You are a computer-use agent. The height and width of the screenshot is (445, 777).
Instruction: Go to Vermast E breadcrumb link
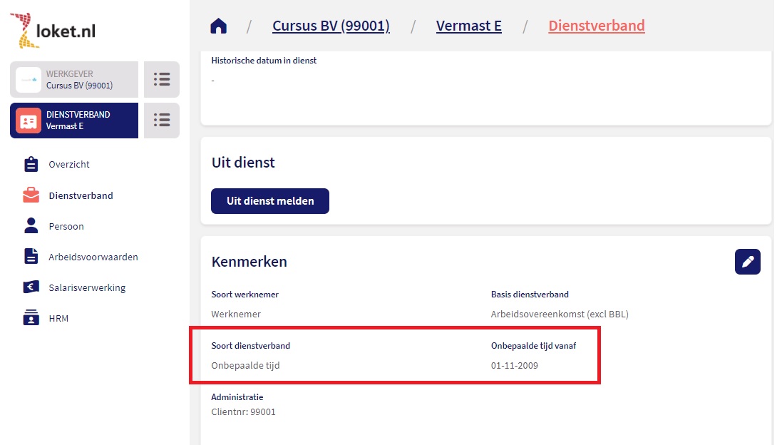click(468, 26)
